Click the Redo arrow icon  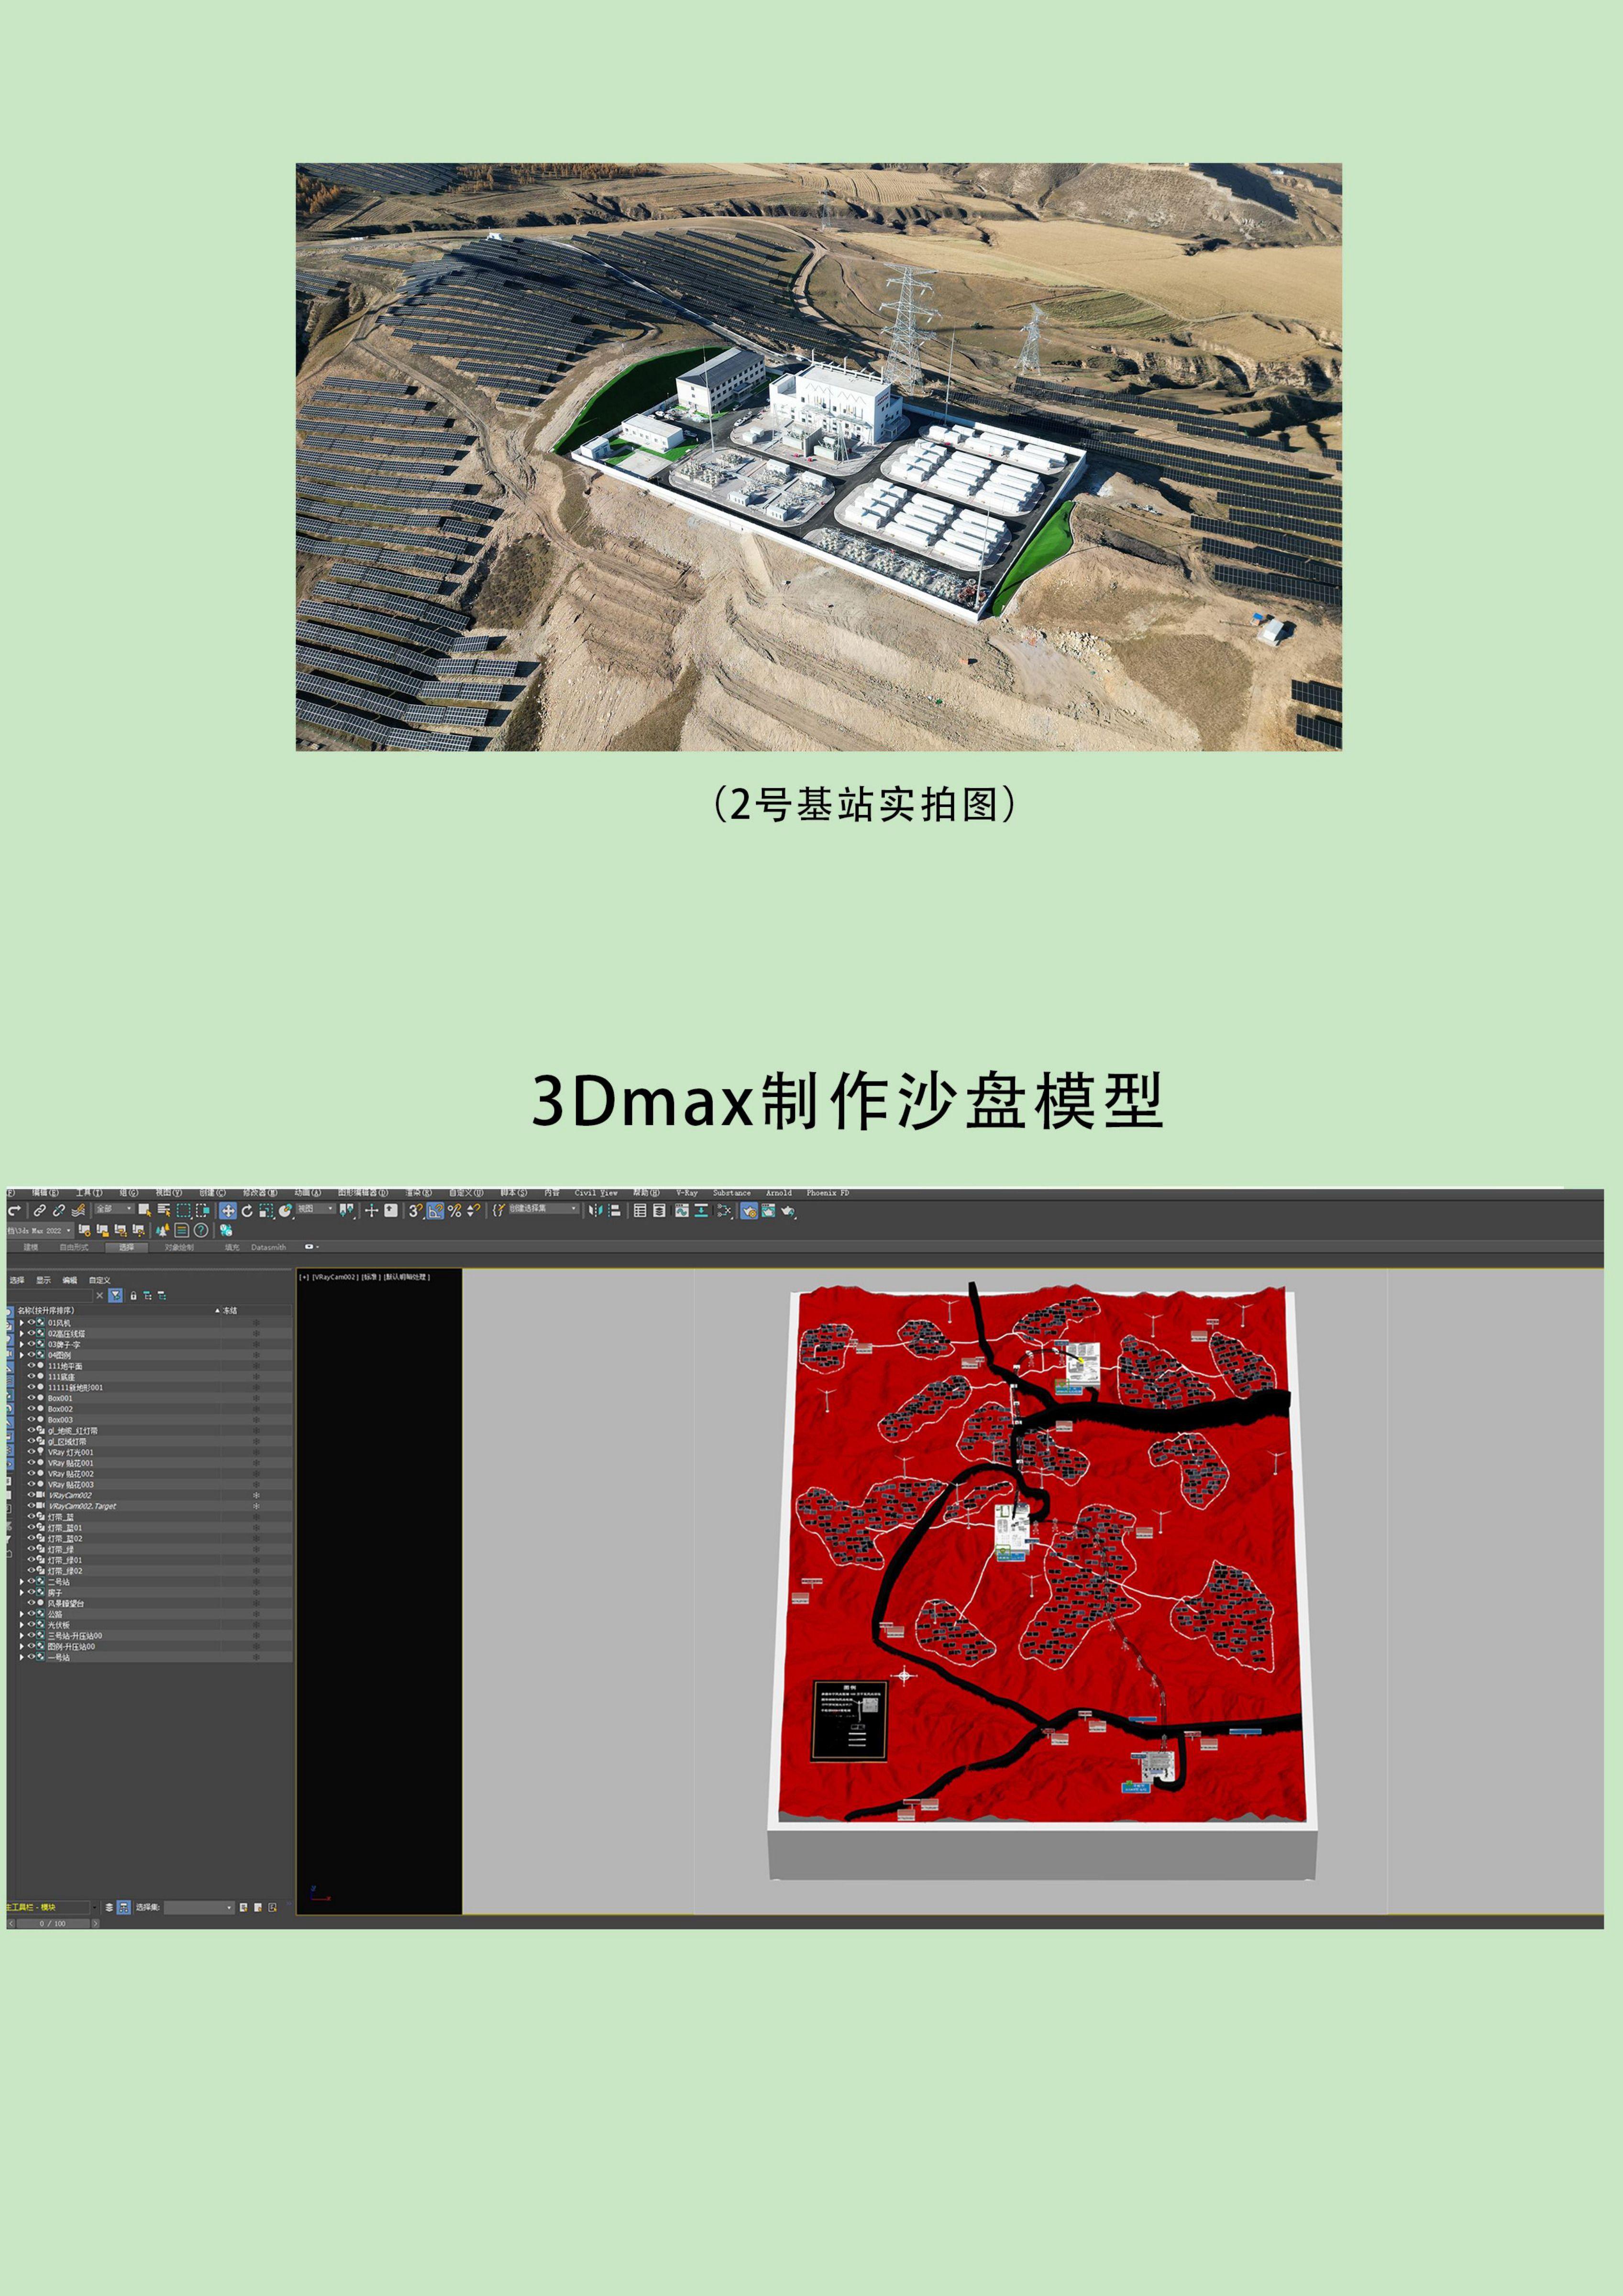pos(14,1211)
